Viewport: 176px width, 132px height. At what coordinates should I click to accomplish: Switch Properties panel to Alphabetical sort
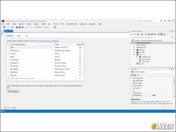pos(135,75)
